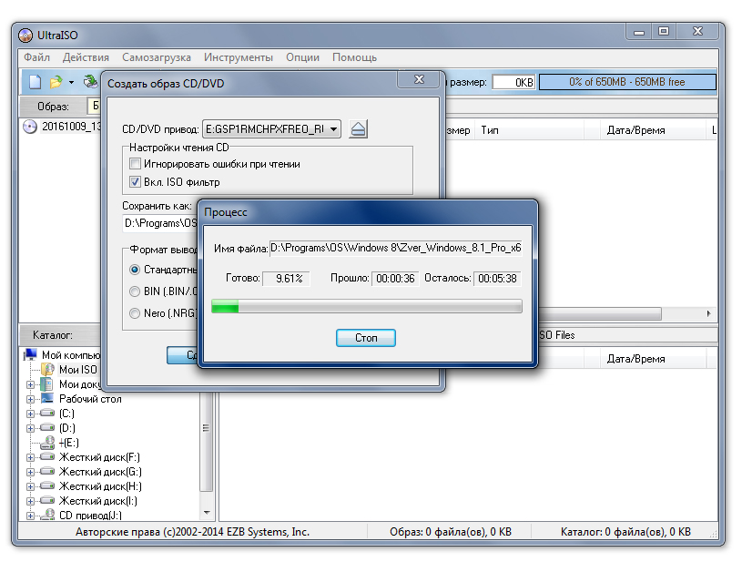Toggle Вкл. ISO фильтр checkbox
The height and width of the screenshot is (562, 742).
pyautogui.click(x=135, y=182)
